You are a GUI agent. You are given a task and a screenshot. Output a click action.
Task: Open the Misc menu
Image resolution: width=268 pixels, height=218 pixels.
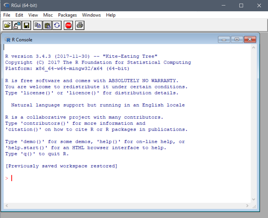pyautogui.click(x=48, y=15)
